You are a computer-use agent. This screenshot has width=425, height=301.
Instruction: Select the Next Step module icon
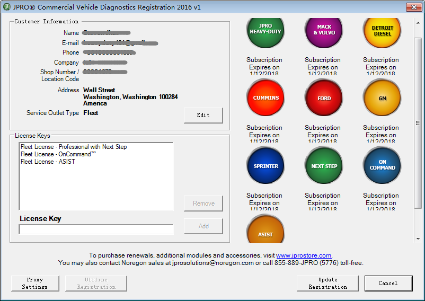[324, 165]
